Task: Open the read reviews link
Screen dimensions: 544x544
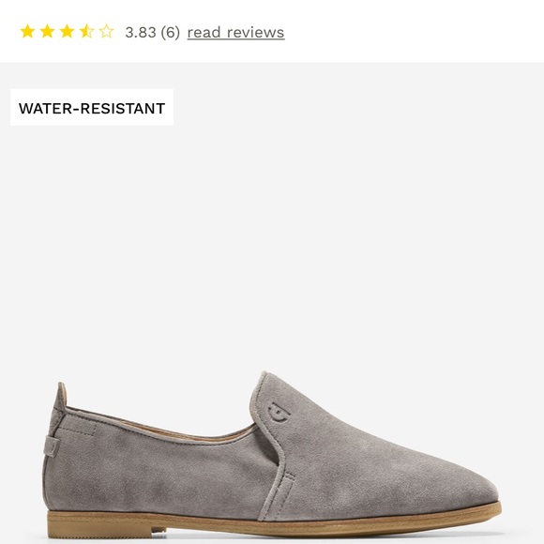Action: coord(236,33)
